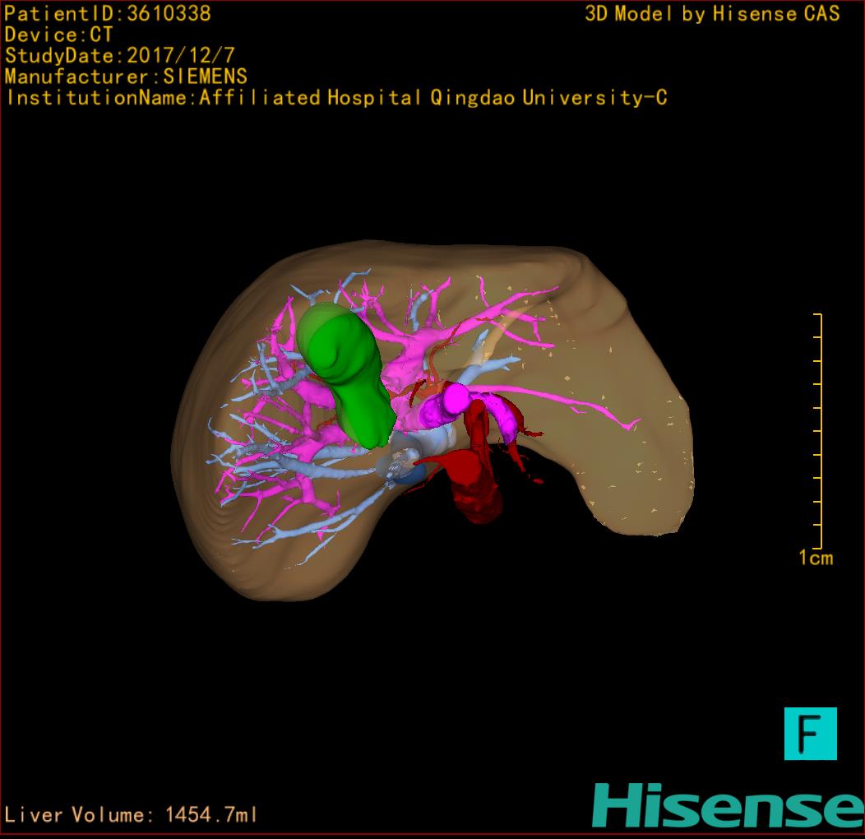Select the PatientID:3610338 text
Viewport: 865px width, 839px height.
(x=108, y=13)
